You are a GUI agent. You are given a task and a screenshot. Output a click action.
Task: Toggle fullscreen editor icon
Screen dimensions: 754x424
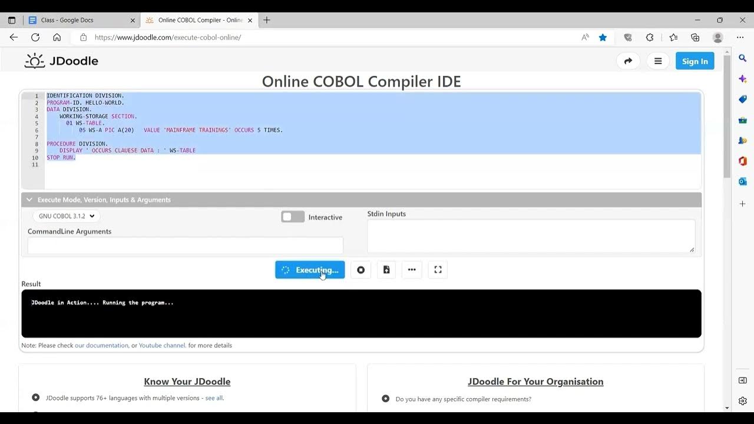(x=438, y=270)
